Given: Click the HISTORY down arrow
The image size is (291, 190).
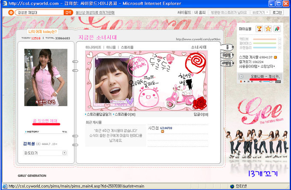Looking at the screenshot, I should (63, 132).
